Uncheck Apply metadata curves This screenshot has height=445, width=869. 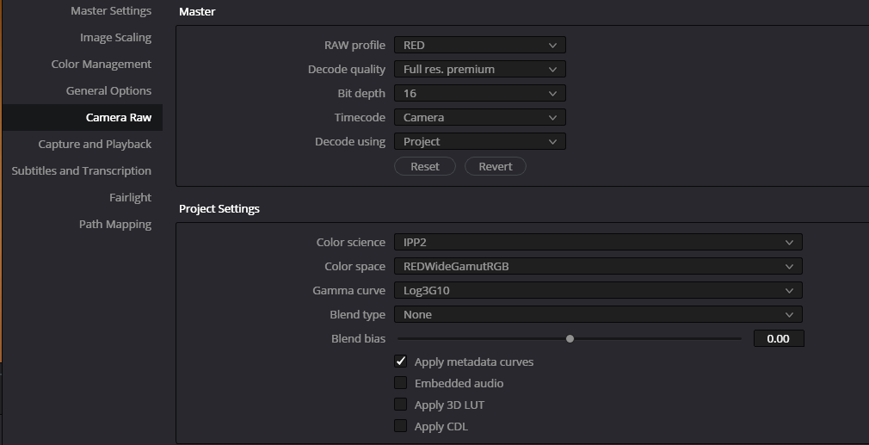[x=401, y=362]
